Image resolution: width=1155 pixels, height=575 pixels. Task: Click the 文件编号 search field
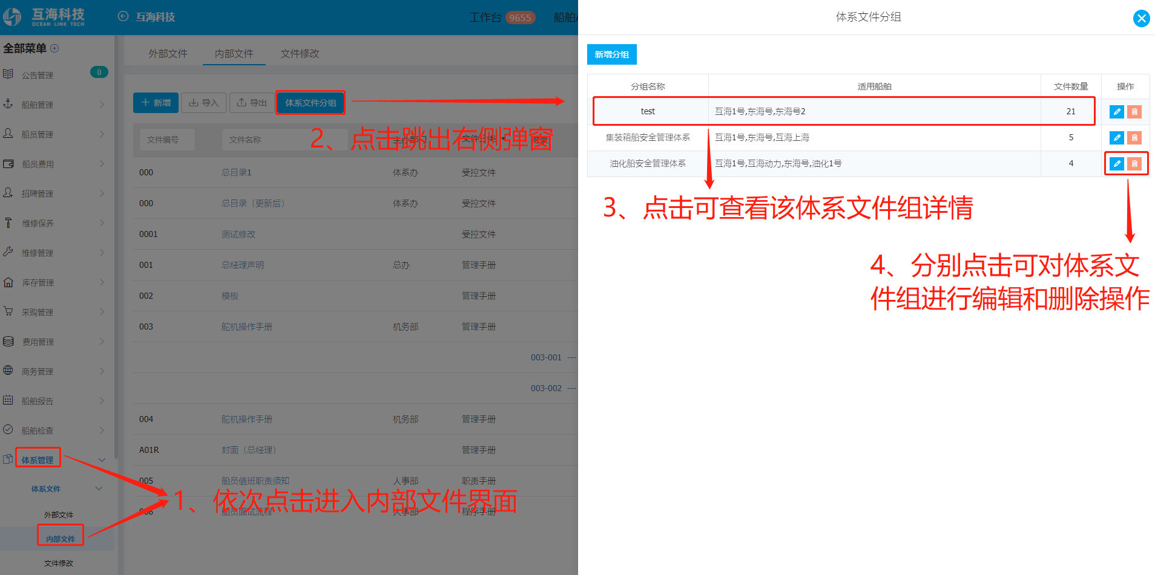[167, 140]
